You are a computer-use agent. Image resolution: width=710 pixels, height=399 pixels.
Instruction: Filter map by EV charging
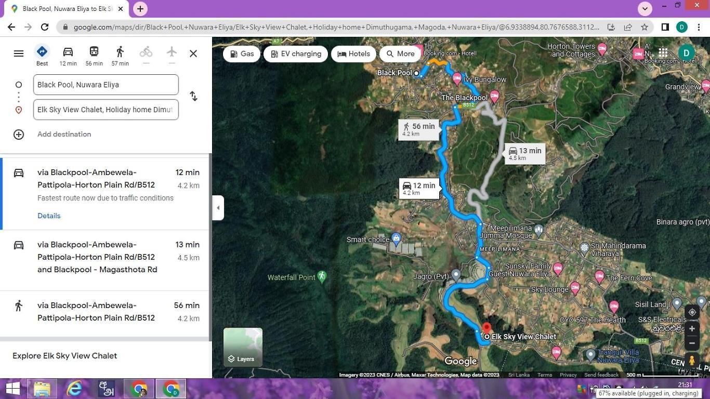coord(296,54)
